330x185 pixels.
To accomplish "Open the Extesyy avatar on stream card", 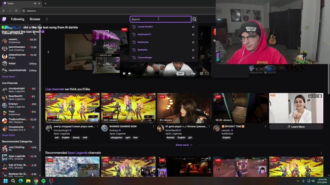I will pyautogui.click(x=104, y=128).
